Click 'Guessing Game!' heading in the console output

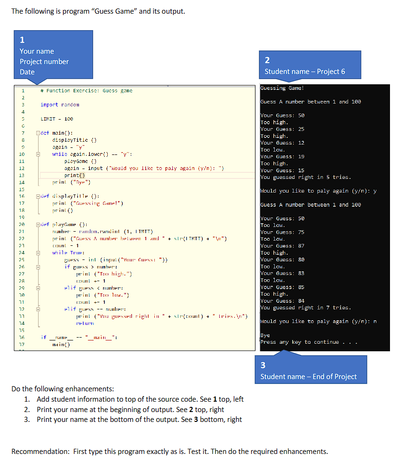pos(282,88)
